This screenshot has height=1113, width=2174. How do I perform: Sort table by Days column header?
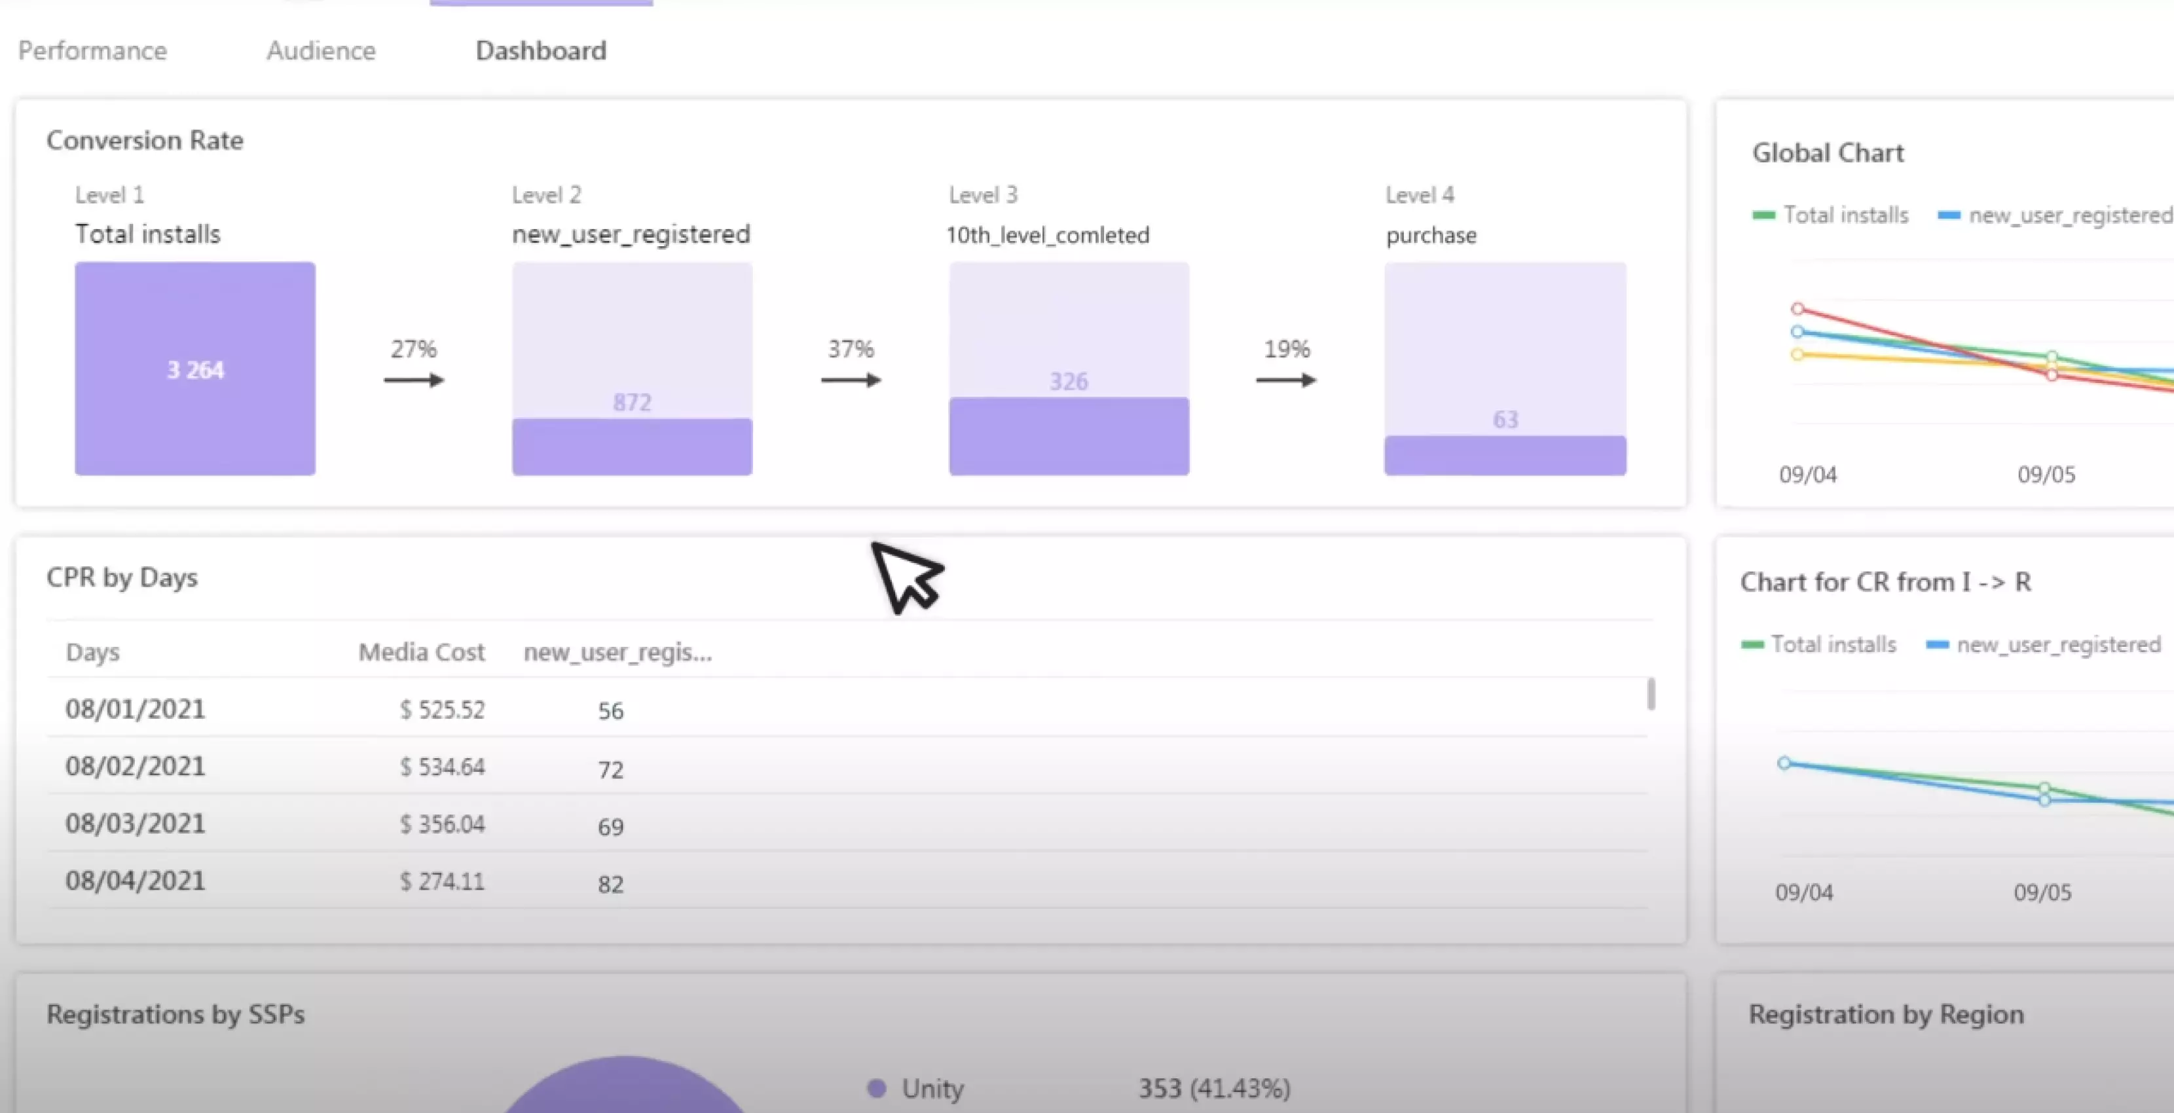coord(93,652)
